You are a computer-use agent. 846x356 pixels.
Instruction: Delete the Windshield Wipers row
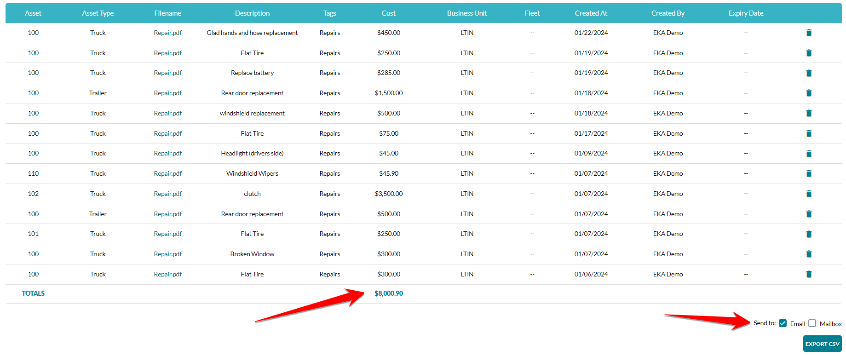(809, 173)
